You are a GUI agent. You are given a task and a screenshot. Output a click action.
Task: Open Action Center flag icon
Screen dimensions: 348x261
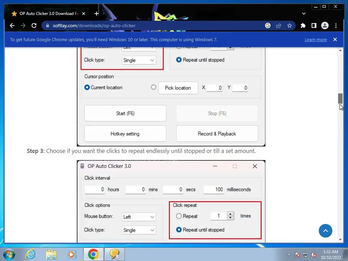[297, 255]
